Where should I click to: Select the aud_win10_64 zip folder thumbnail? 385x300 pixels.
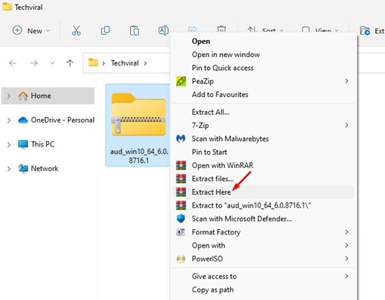click(x=139, y=114)
